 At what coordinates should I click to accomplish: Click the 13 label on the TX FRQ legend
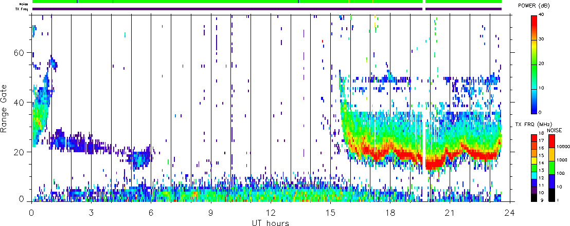(x=542, y=170)
